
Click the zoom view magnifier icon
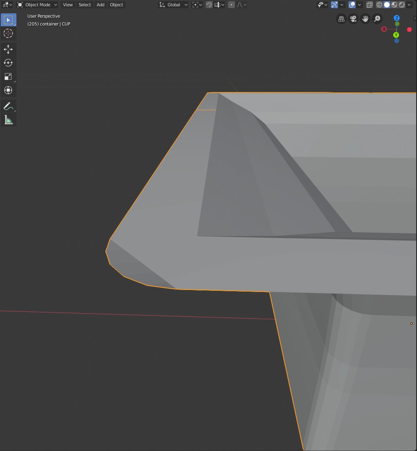tap(377, 19)
